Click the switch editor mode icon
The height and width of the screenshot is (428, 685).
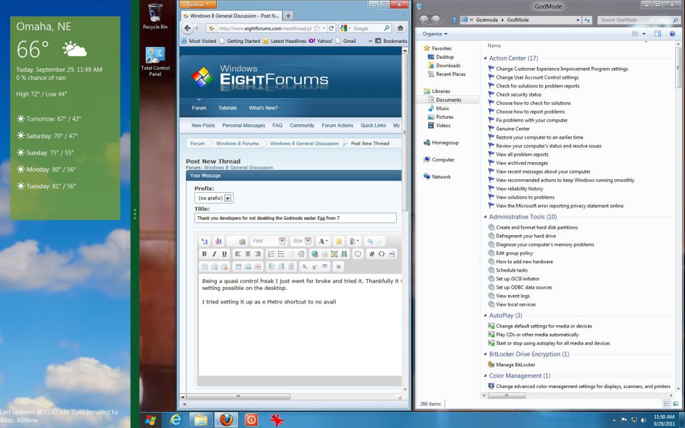click(204, 241)
